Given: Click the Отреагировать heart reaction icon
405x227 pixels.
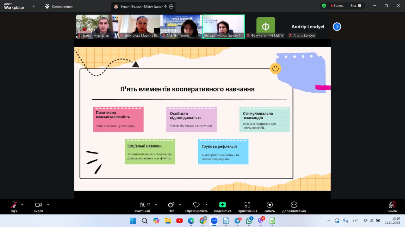Looking at the screenshot, I should pyautogui.click(x=196, y=205).
